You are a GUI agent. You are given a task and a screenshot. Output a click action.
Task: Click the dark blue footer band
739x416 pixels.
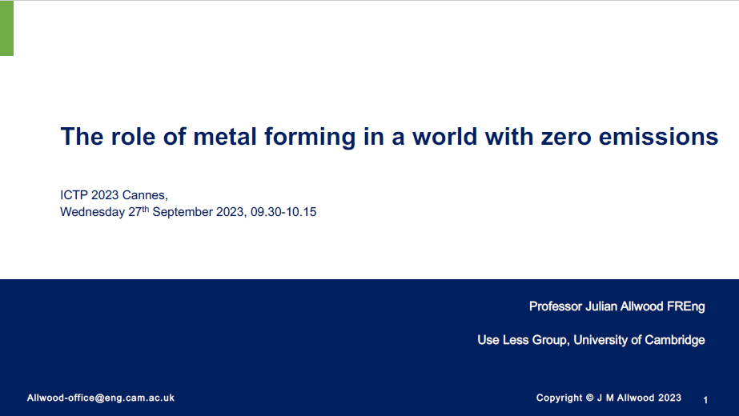370,348
